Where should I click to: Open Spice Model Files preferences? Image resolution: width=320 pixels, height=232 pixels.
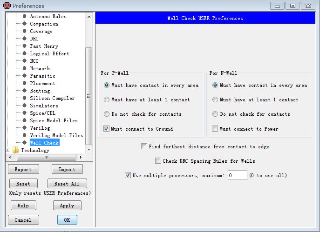54,120
